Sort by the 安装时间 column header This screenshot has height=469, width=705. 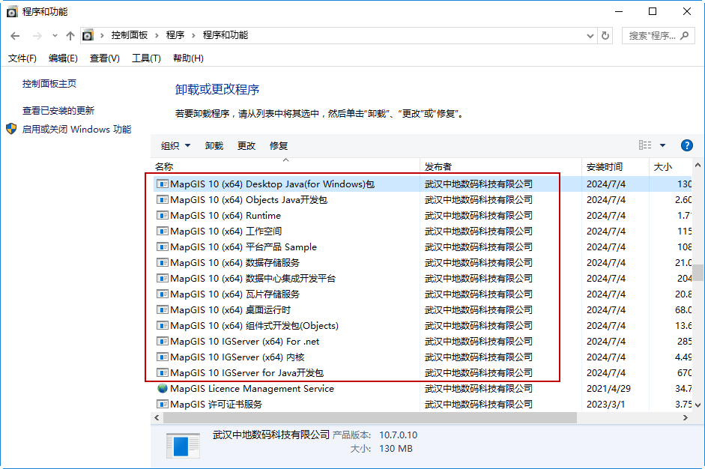(x=616, y=166)
